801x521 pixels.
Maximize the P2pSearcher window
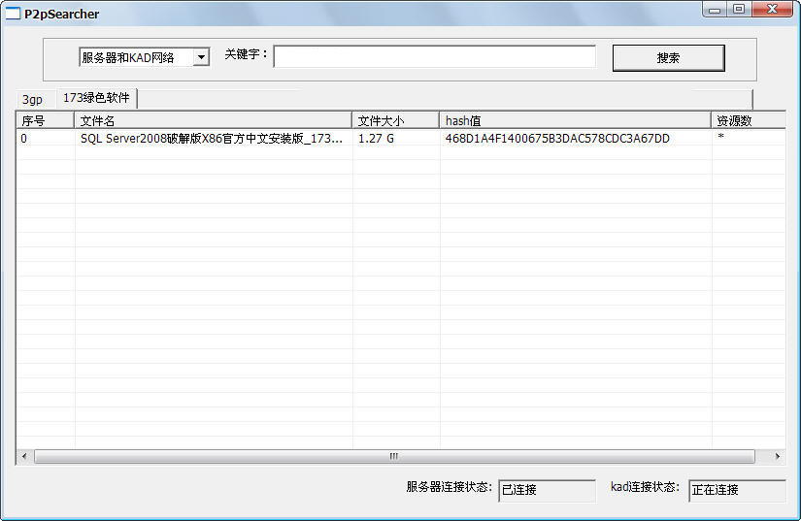tap(739, 10)
